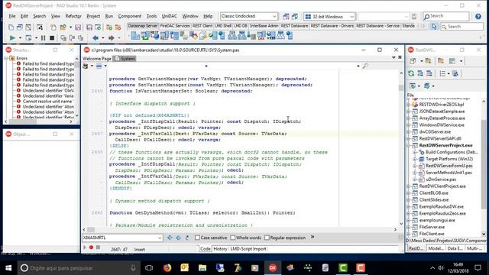Open File Explorer from the taskbar
Viewport: 489px width, 275px height.
click(x=202, y=268)
